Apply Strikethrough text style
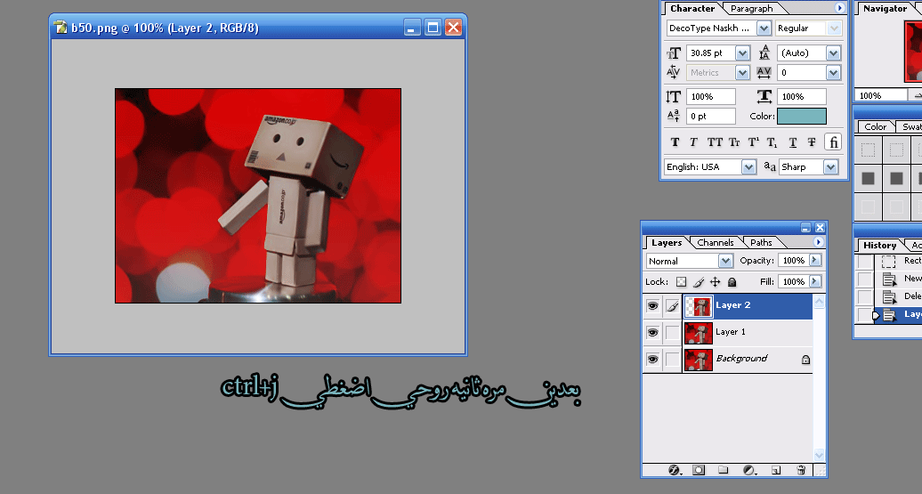922x494 pixels. tap(812, 142)
